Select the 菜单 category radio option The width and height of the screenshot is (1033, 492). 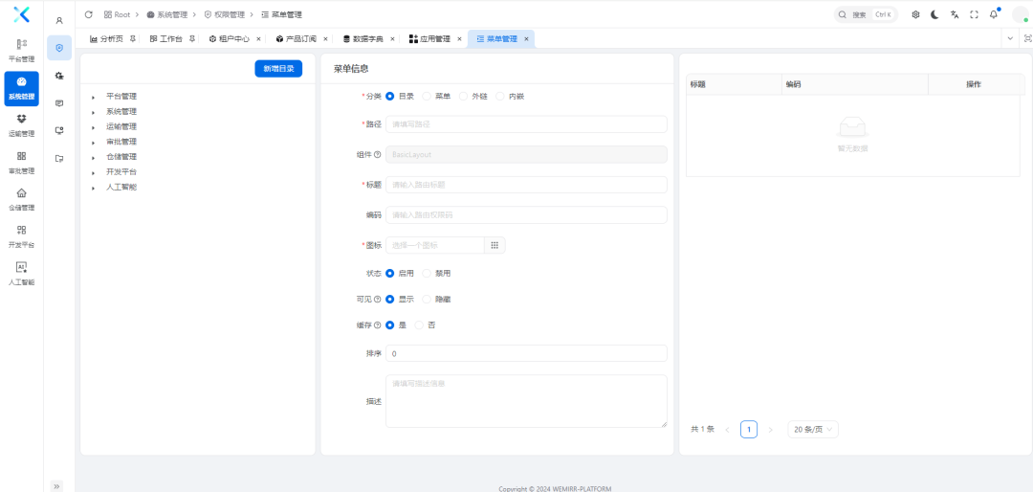[427, 96]
